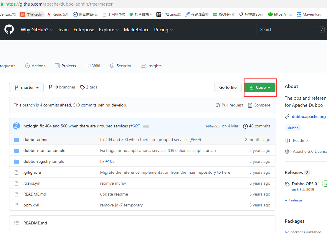Switch to the Actions tab
Viewport: 327px width, 233px height.
pyautogui.click(x=35, y=66)
